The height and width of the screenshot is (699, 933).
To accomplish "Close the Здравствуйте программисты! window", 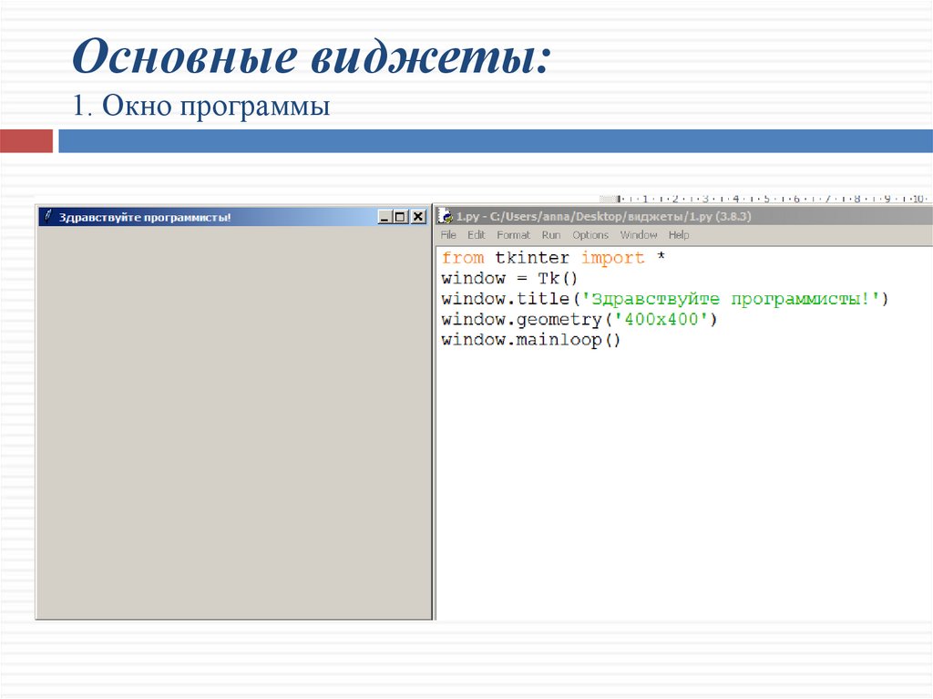I will click(418, 217).
